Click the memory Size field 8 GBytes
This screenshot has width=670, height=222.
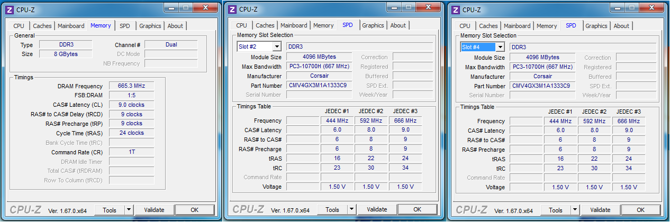pos(66,54)
